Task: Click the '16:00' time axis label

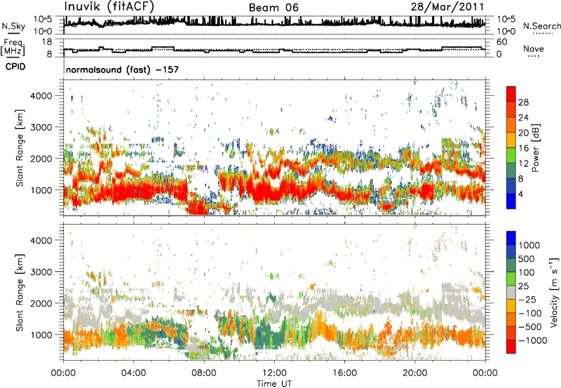Action: click(x=344, y=373)
